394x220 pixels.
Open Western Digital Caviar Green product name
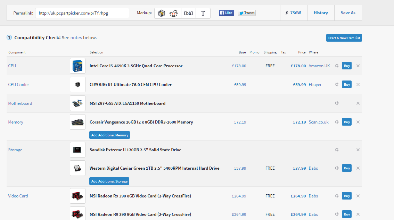pos(154,168)
